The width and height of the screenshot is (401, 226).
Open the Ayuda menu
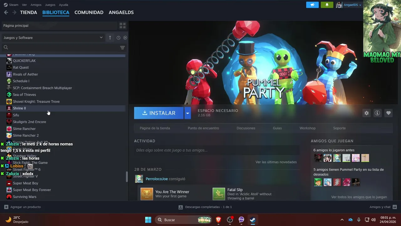pyautogui.click(x=64, y=5)
